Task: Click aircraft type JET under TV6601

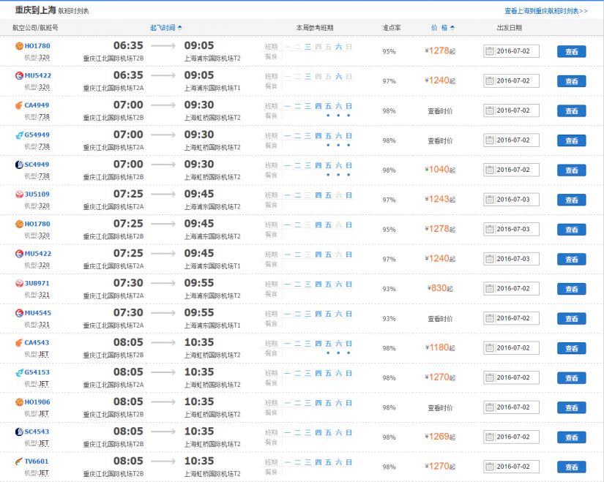Action: click(x=43, y=472)
